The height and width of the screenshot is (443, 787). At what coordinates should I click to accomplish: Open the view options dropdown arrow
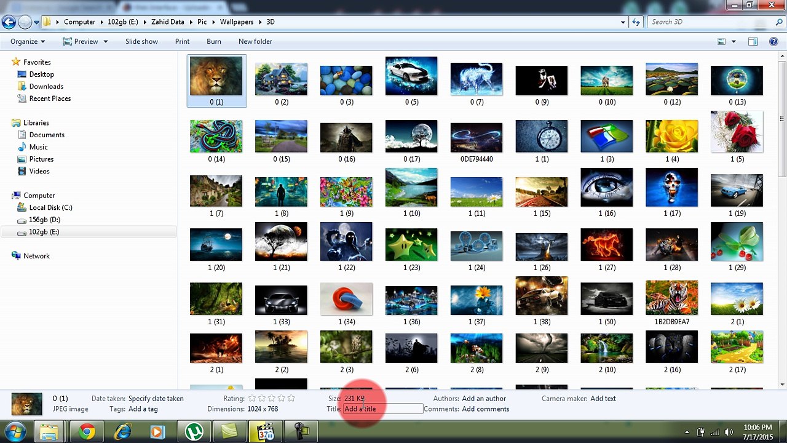click(x=734, y=42)
